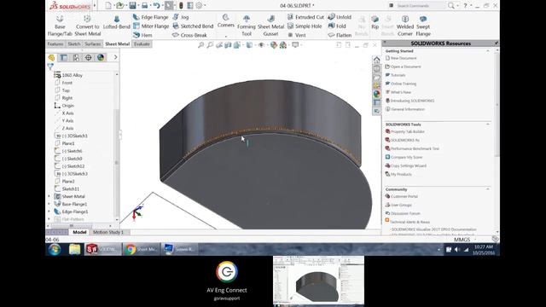Click the Edit Appearance color ball in view toolbar
This screenshot has width=546, height=307.
(274, 45)
